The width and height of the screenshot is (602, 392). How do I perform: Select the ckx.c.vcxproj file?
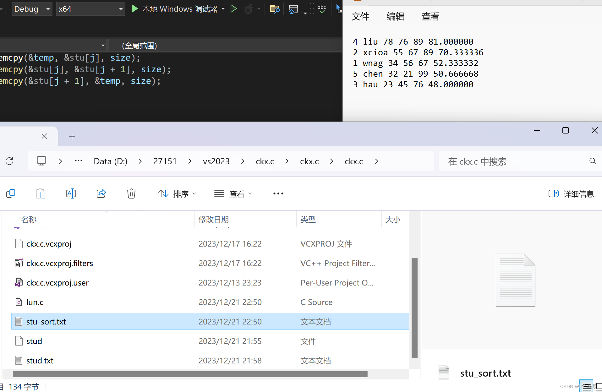pyautogui.click(x=210, y=244)
